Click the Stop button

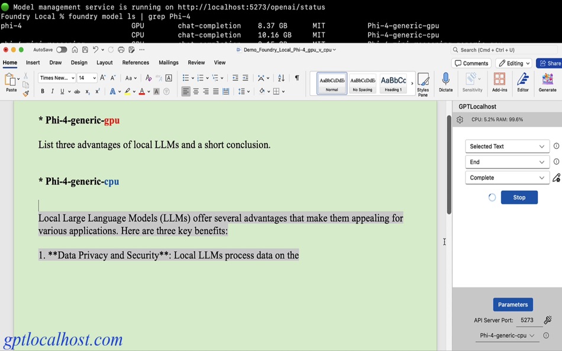pos(519,197)
